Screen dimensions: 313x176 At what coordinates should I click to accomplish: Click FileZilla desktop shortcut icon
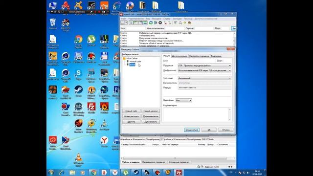pyautogui.click(x=91, y=108)
